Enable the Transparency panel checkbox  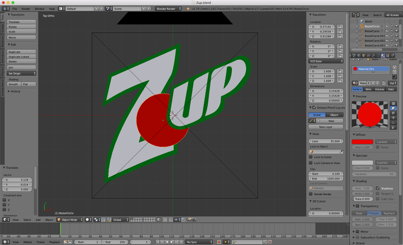(x=357, y=206)
